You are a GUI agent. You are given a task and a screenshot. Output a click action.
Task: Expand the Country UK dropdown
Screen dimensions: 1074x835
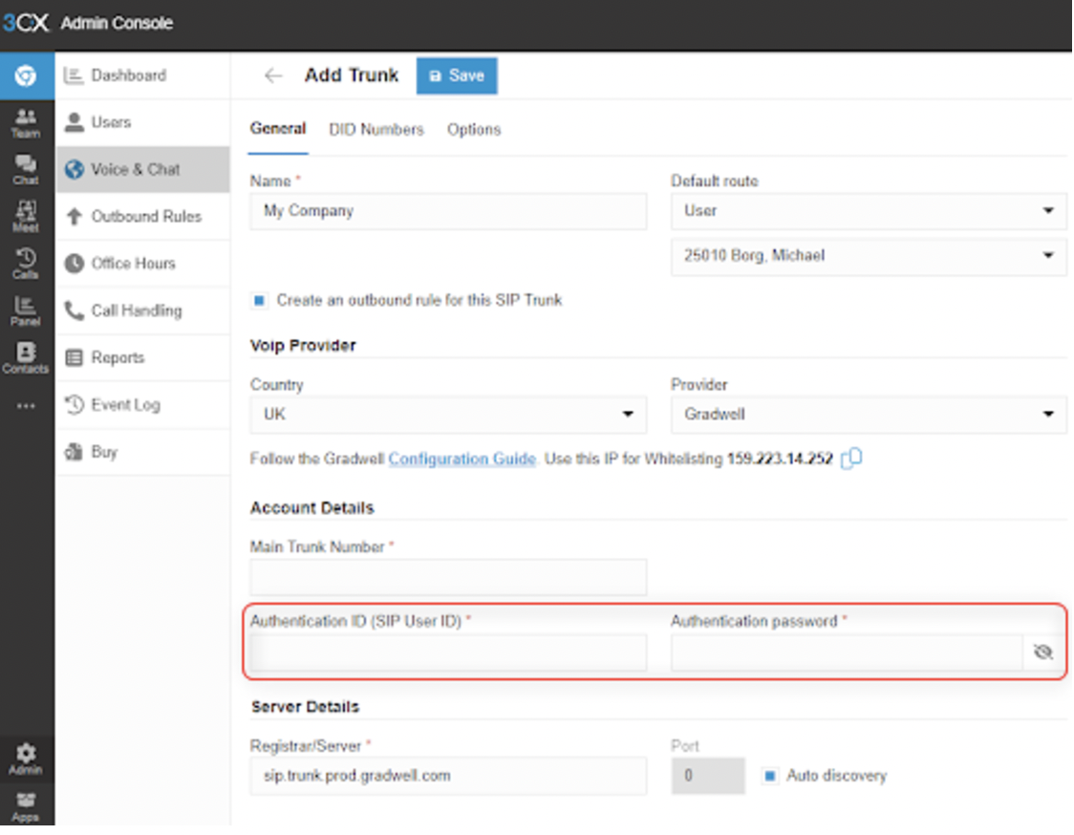click(448, 414)
